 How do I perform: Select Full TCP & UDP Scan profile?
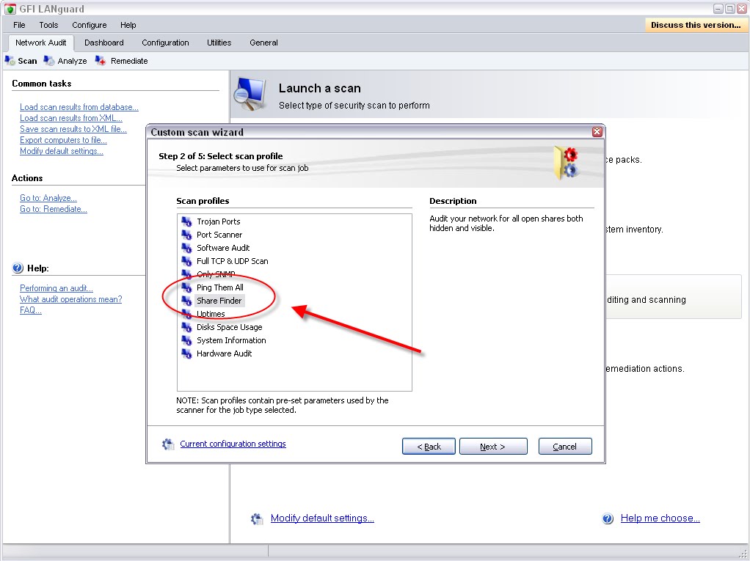tap(233, 261)
